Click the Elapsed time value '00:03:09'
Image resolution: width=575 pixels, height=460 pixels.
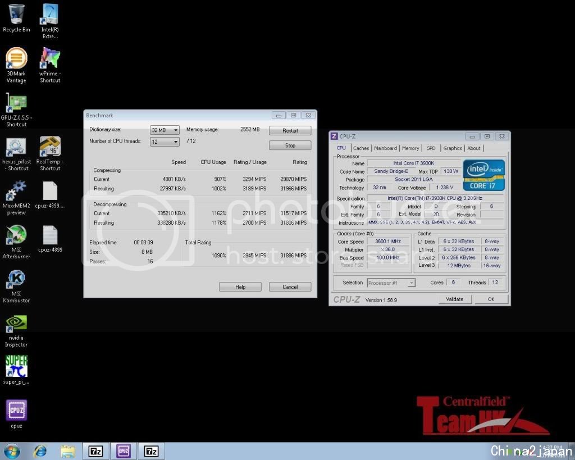pyautogui.click(x=143, y=243)
